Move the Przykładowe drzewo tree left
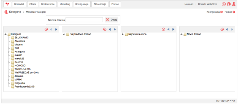This screenshot has width=238, height=104. tap(110, 29)
